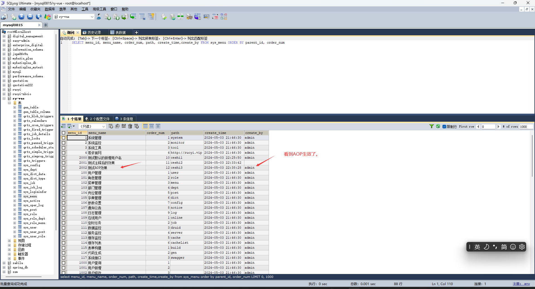
Task: Switch to text view mode icon
Action: click(158, 126)
